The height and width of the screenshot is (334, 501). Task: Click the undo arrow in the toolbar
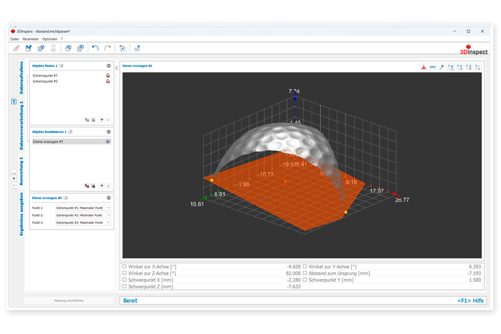pos(95,48)
